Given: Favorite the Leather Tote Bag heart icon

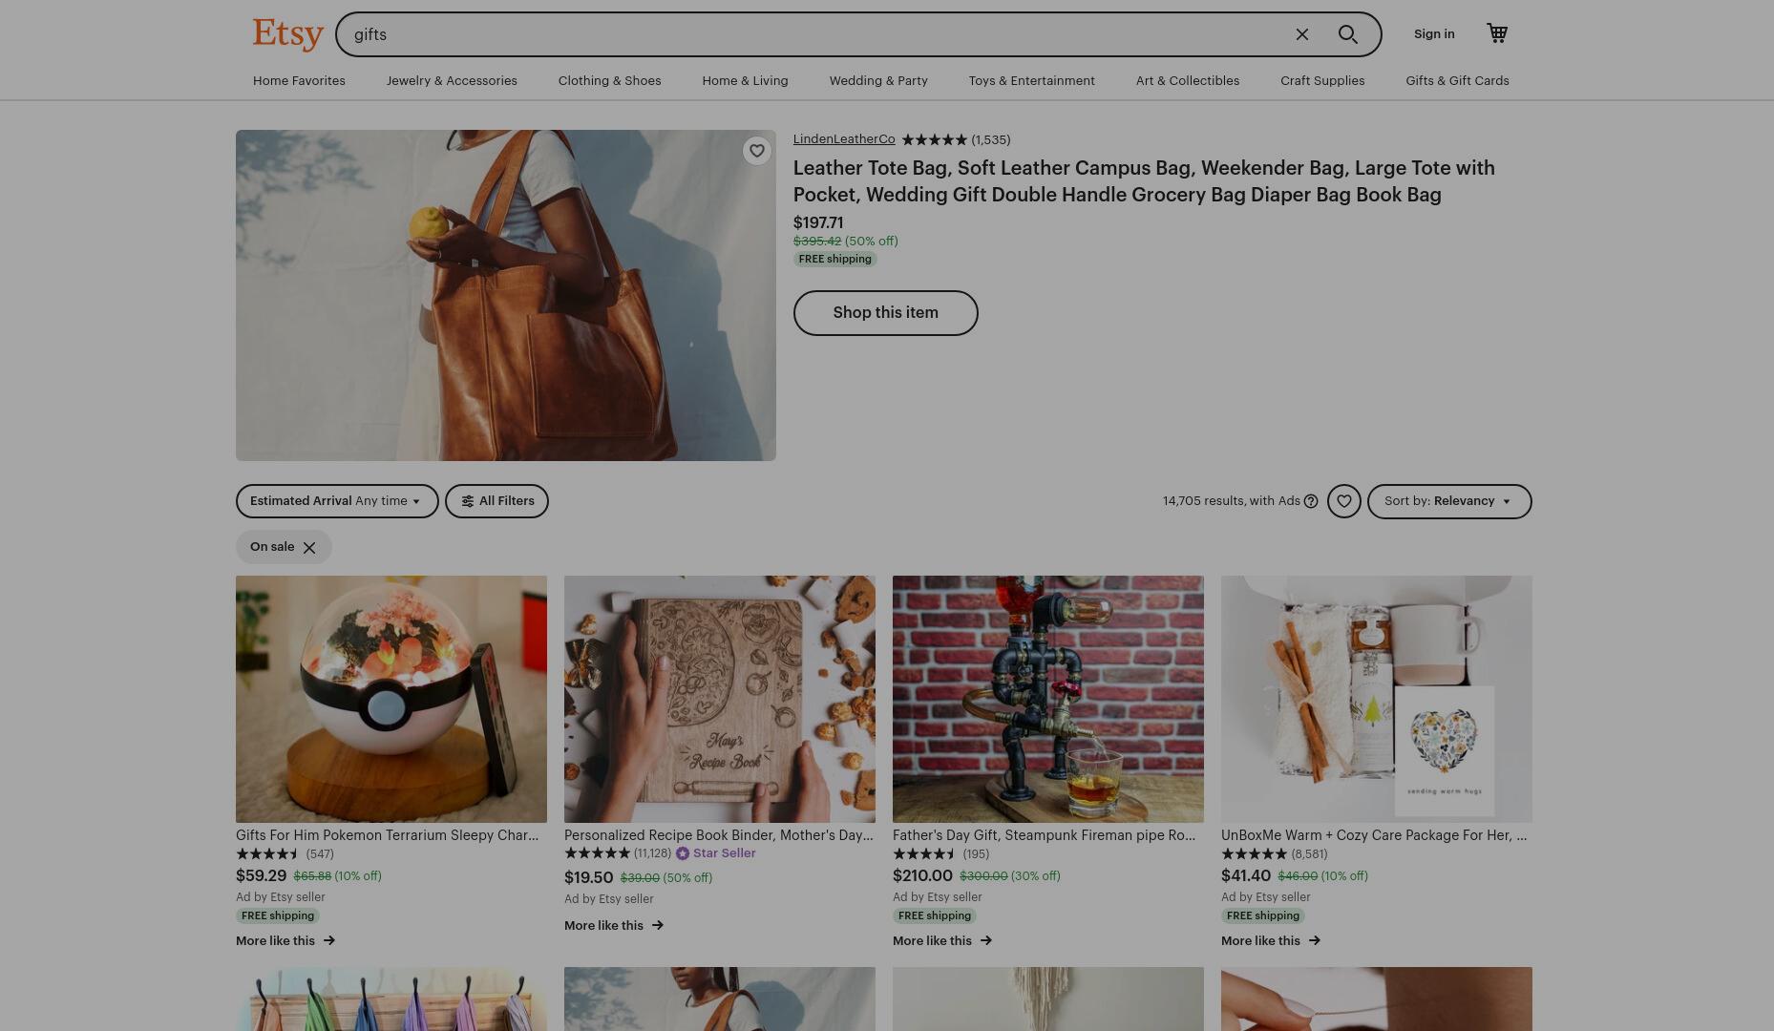Looking at the screenshot, I should click(x=757, y=151).
